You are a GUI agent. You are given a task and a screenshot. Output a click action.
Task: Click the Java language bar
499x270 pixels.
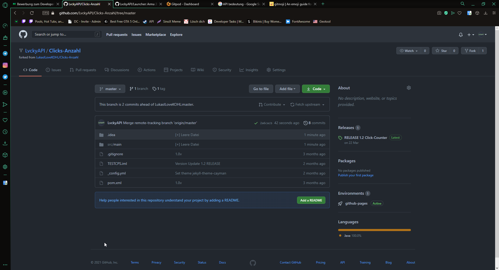click(x=374, y=230)
